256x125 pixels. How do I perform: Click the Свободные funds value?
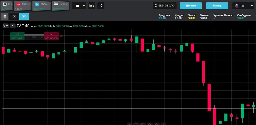[x=241, y=18]
